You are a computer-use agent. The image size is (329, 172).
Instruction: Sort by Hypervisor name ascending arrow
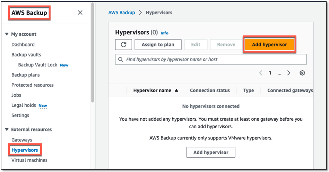pyautogui.click(x=176, y=91)
